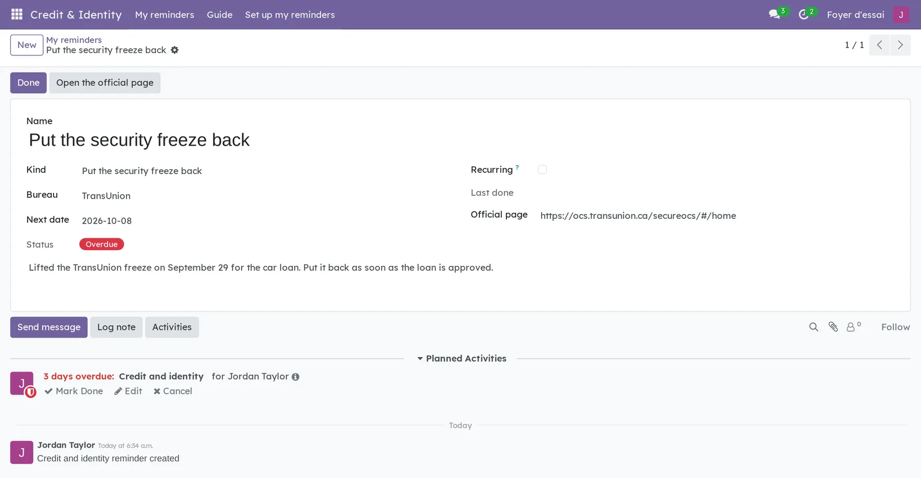
Task: Click Open the official page button
Action: point(105,83)
